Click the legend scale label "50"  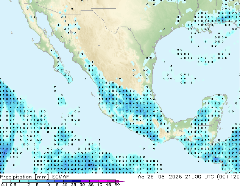coord(117,184)
